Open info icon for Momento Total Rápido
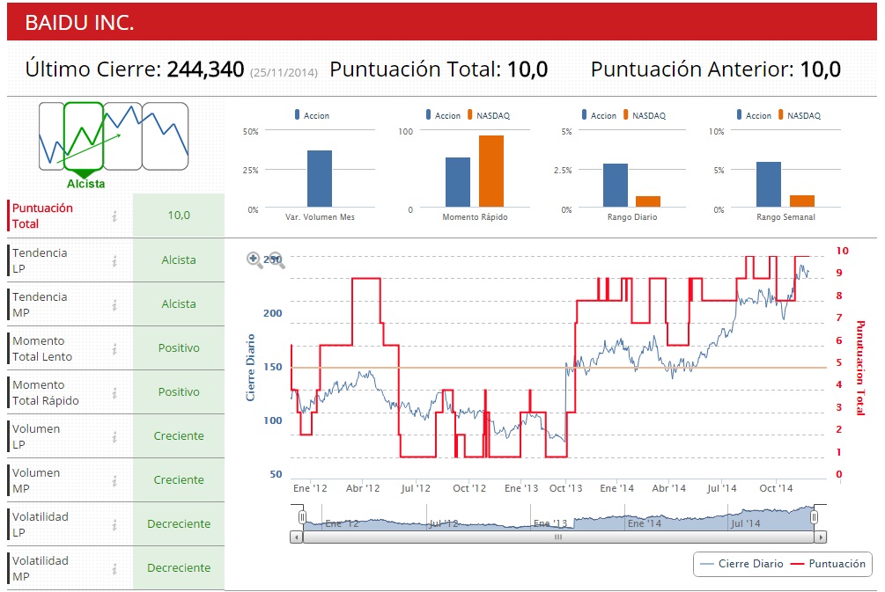This screenshot has width=885, height=592. coord(114,393)
